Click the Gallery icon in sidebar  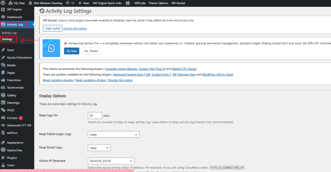coord(3,95)
